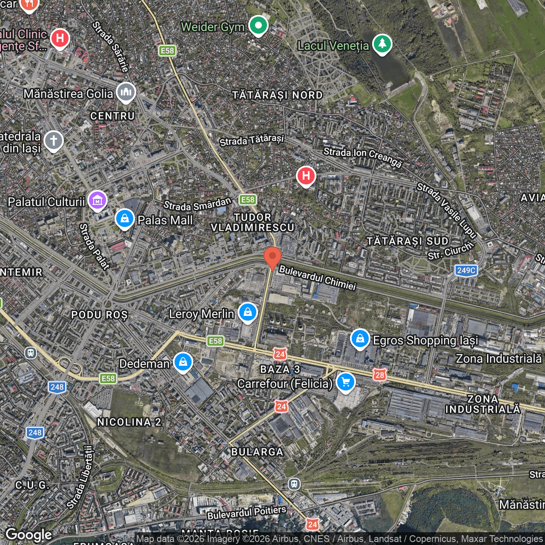Click the route 24 shield above BAZA 3
Viewport: 545px width, 545px height.
click(x=280, y=354)
